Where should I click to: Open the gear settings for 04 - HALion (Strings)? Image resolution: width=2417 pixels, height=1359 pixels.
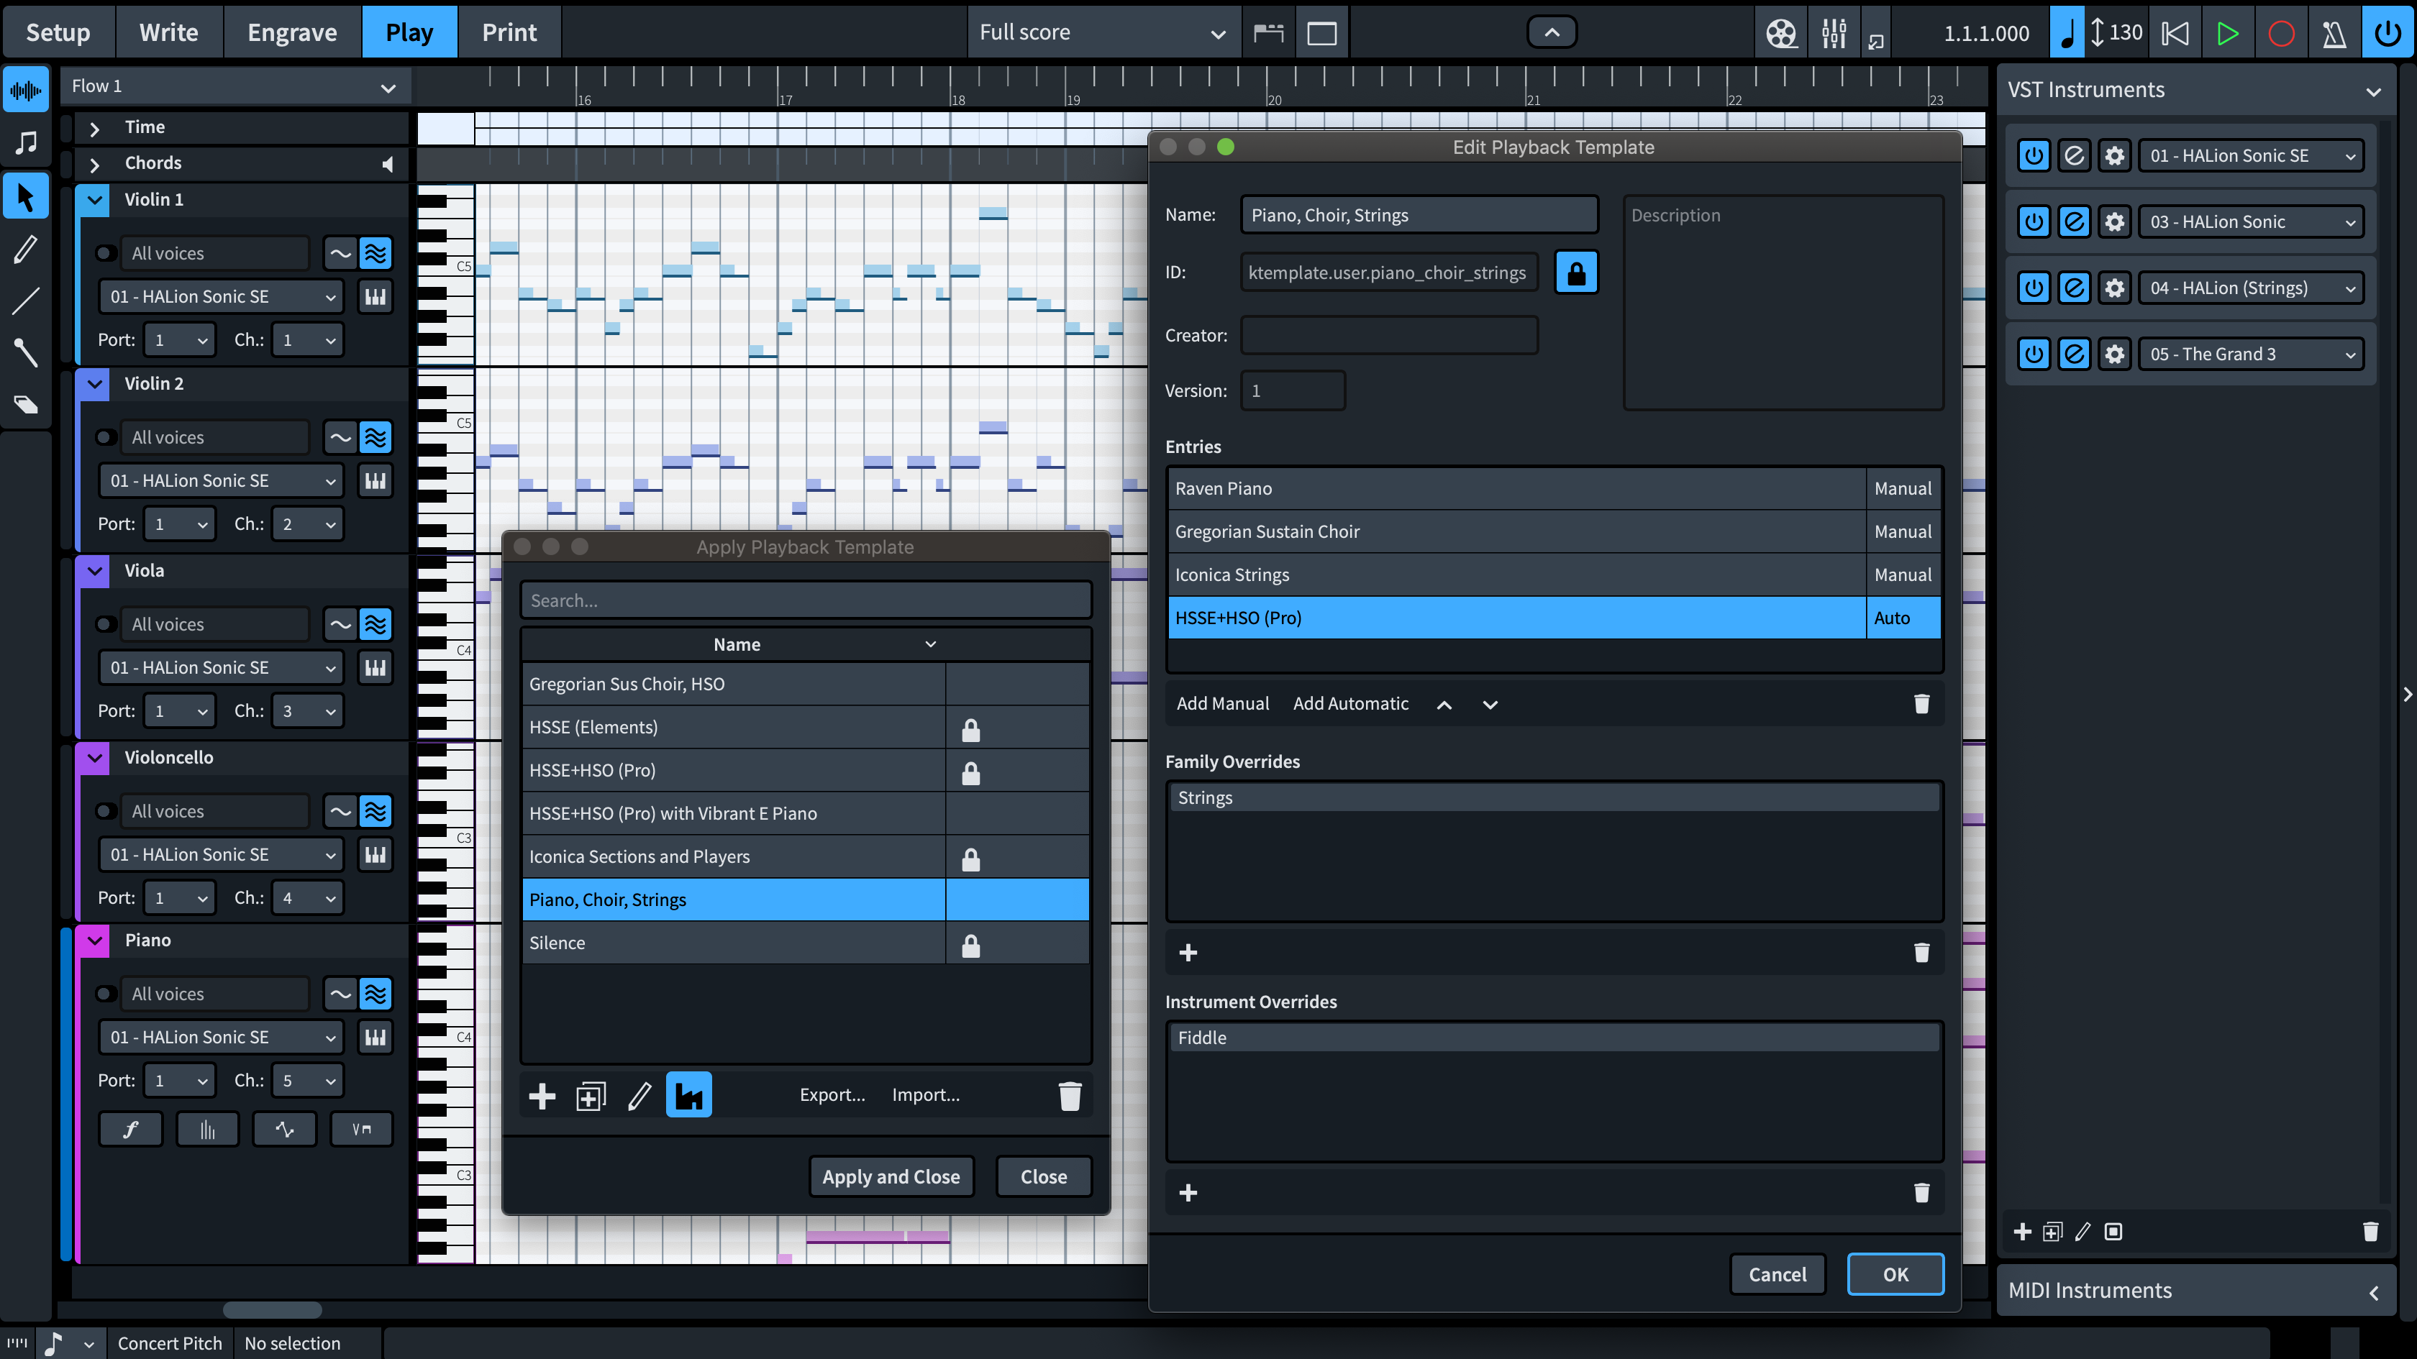2114,288
